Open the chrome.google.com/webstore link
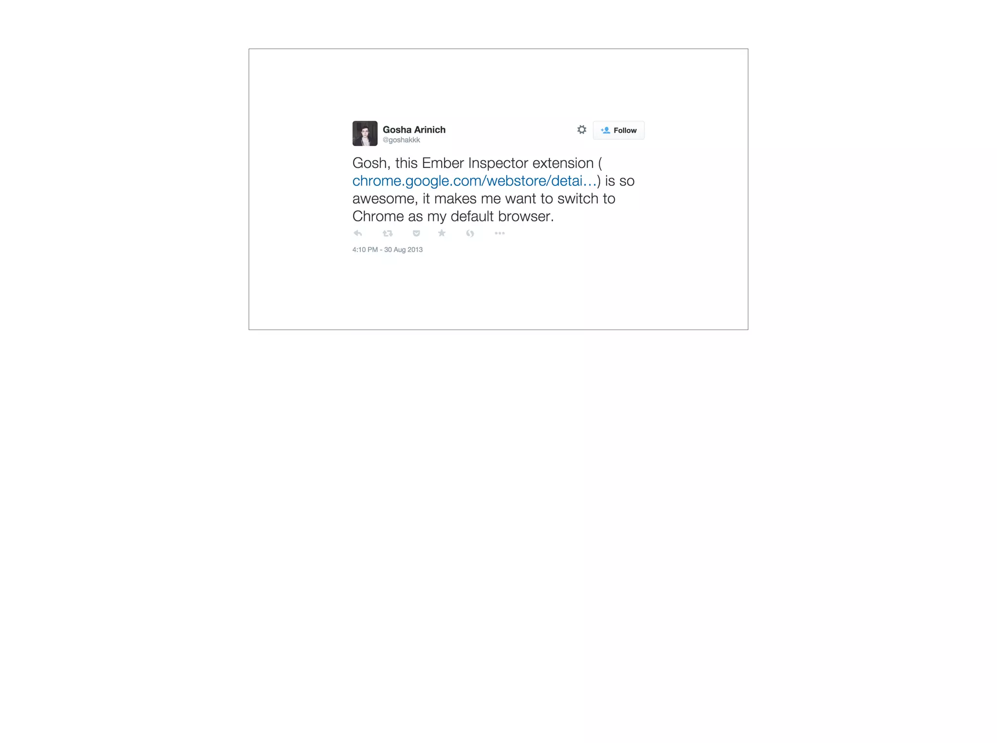 click(x=474, y=181)
